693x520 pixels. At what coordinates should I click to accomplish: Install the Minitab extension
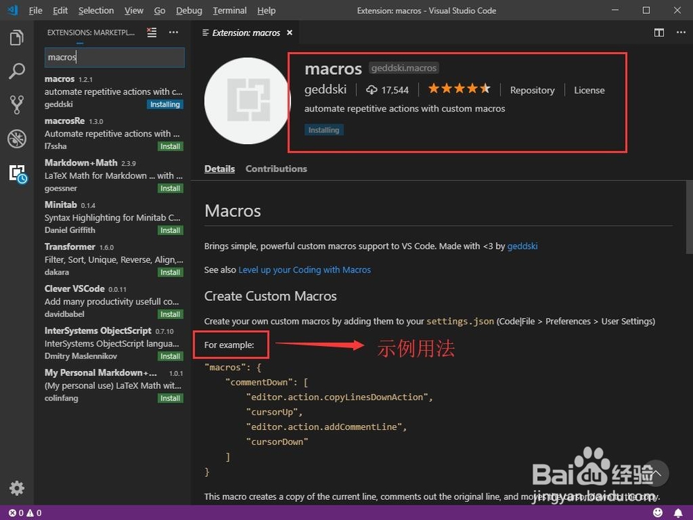click(x=170, y=230)
